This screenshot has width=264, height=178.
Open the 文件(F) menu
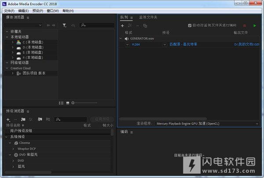(9, 11)
